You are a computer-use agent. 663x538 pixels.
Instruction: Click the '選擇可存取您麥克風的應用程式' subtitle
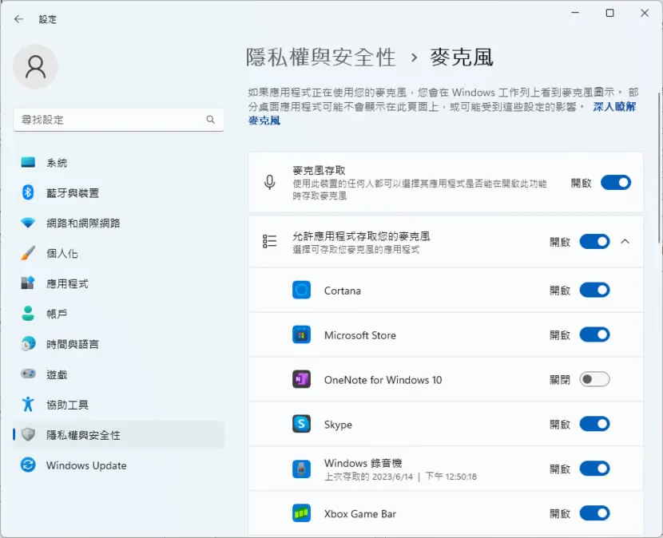pos(356,250)
